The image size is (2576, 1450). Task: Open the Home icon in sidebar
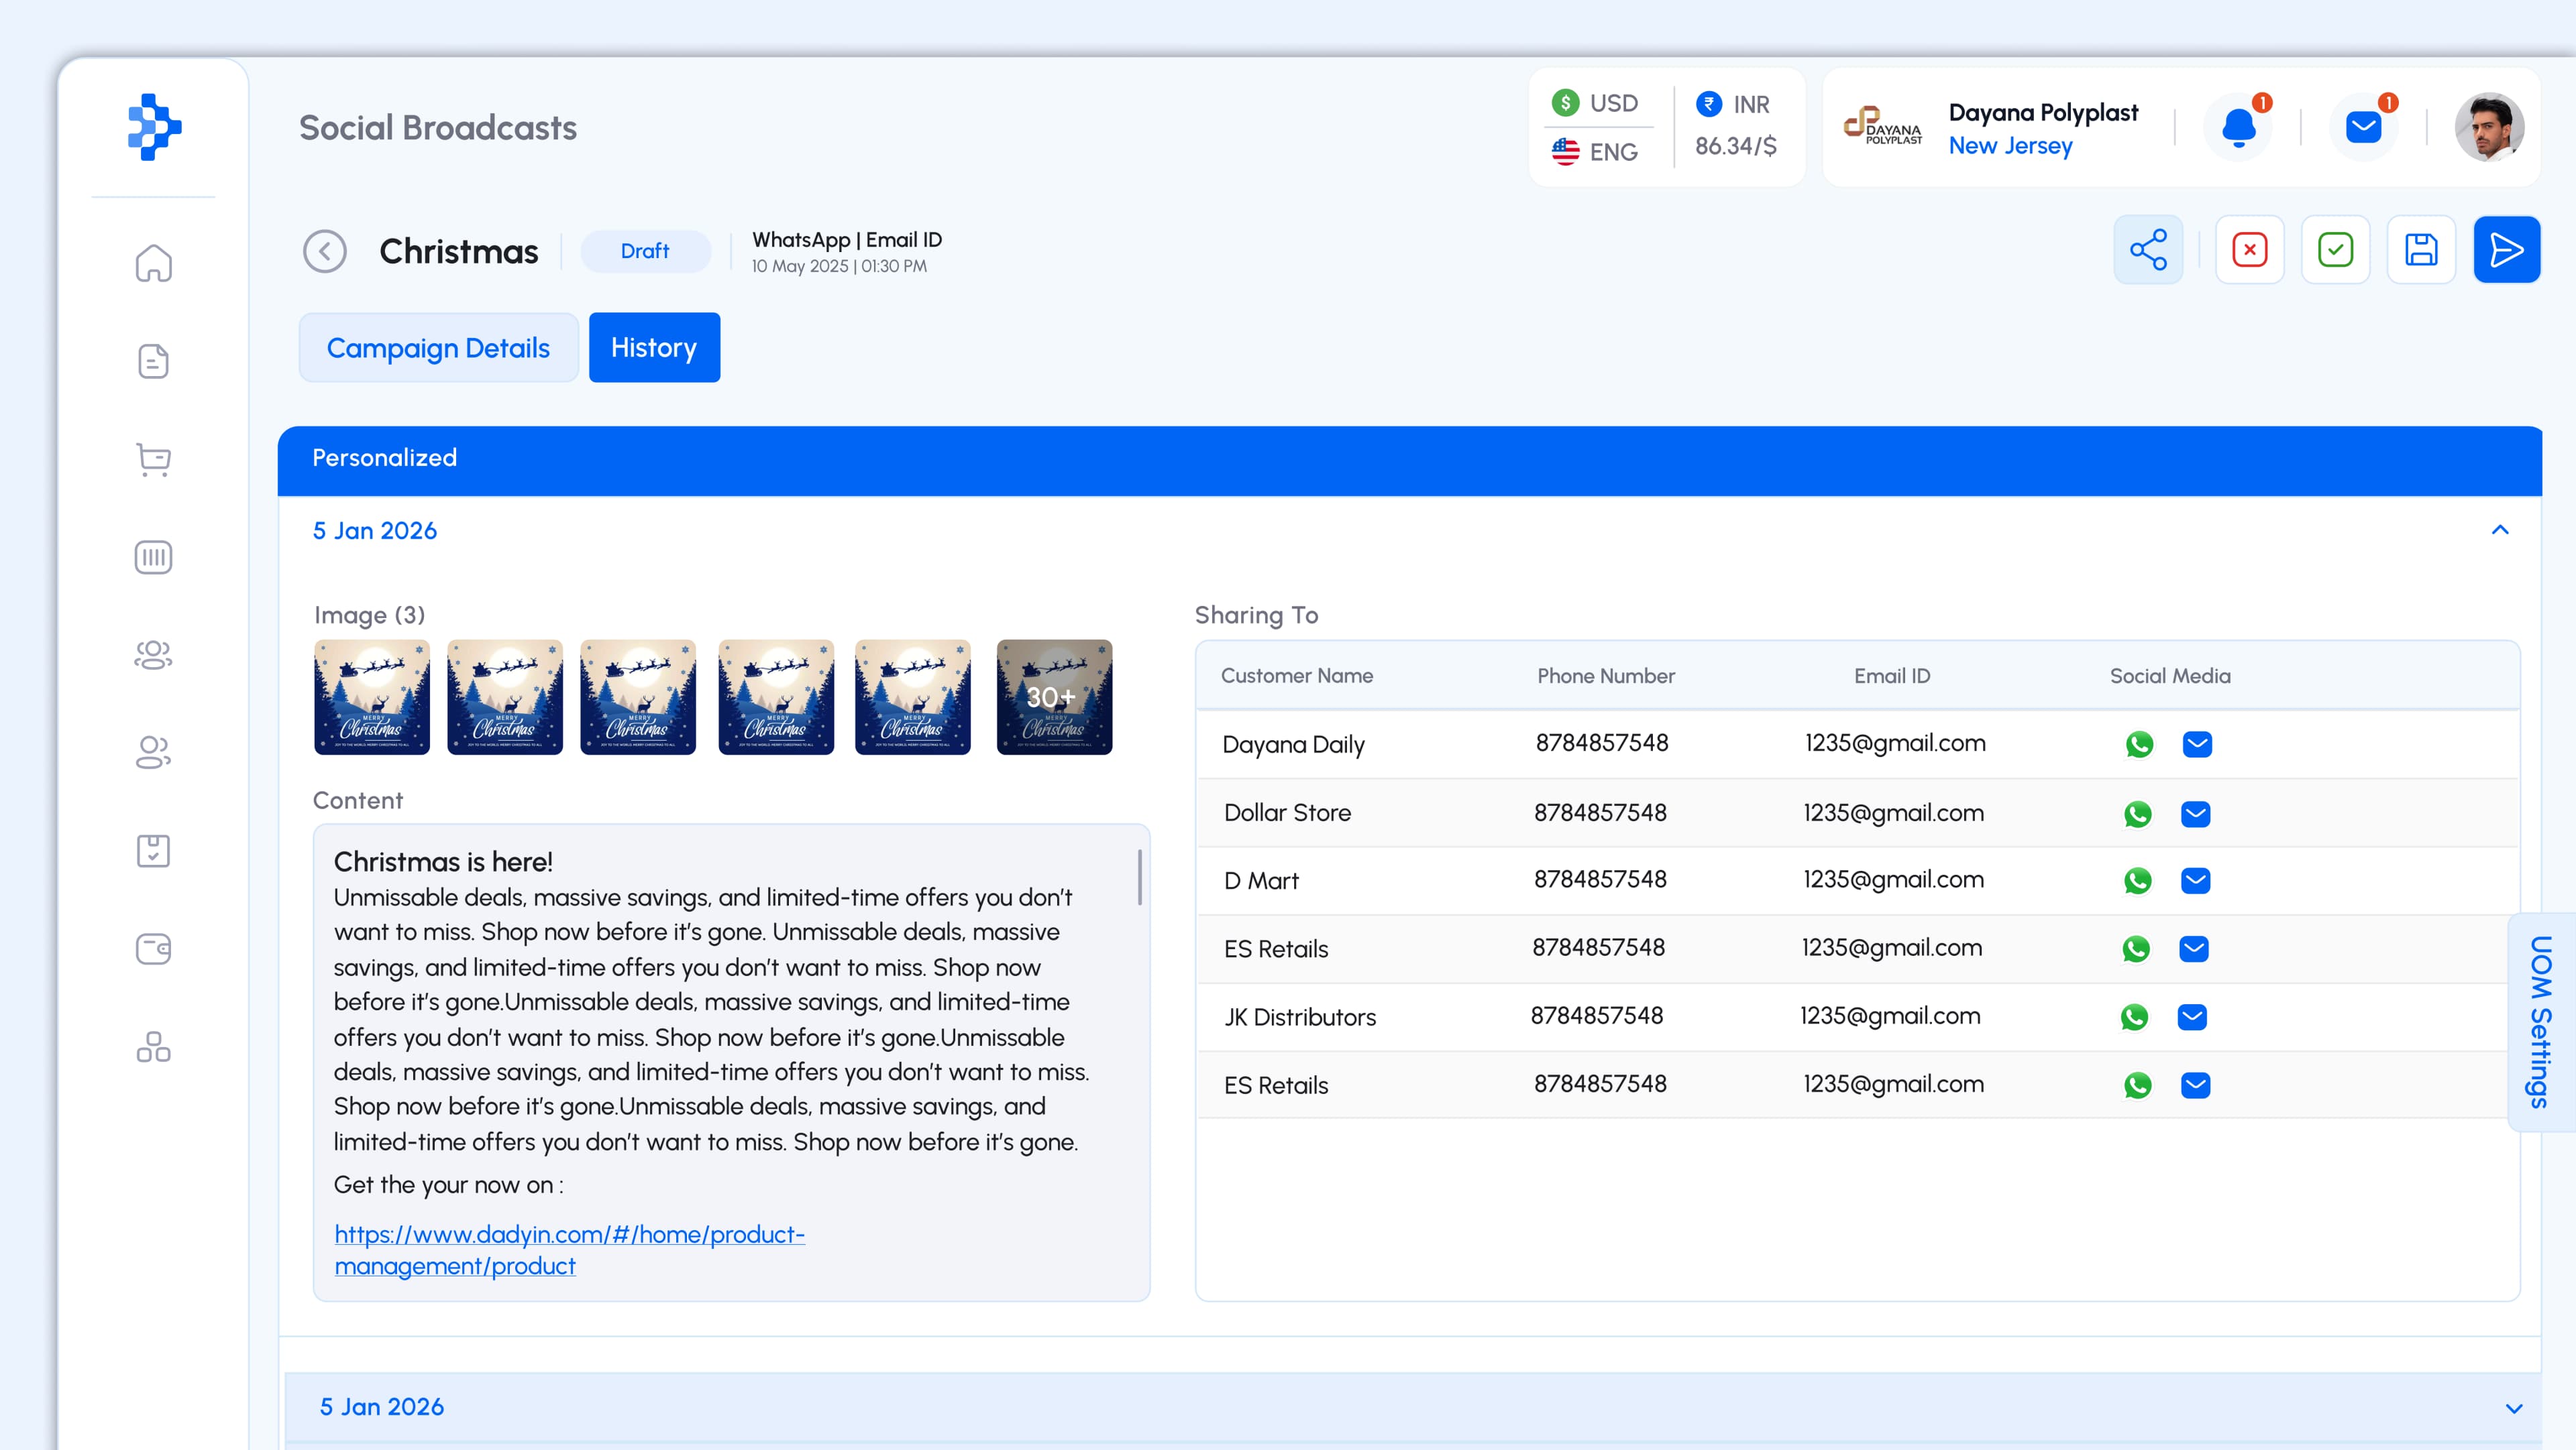point(153,263)
